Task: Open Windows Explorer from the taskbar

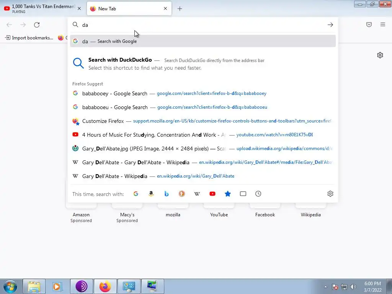Action: pos(34,286)
